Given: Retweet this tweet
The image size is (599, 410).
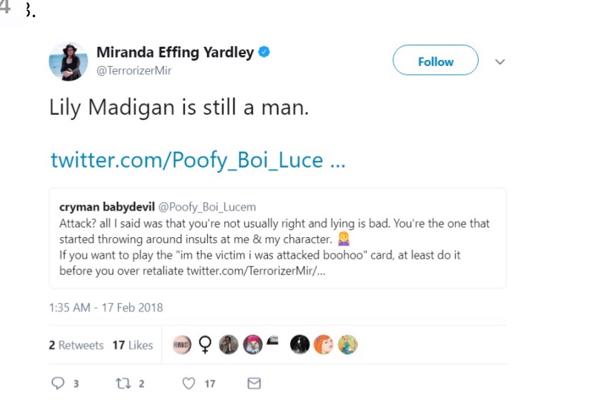Looking at the screenshot, I should 122,383.
